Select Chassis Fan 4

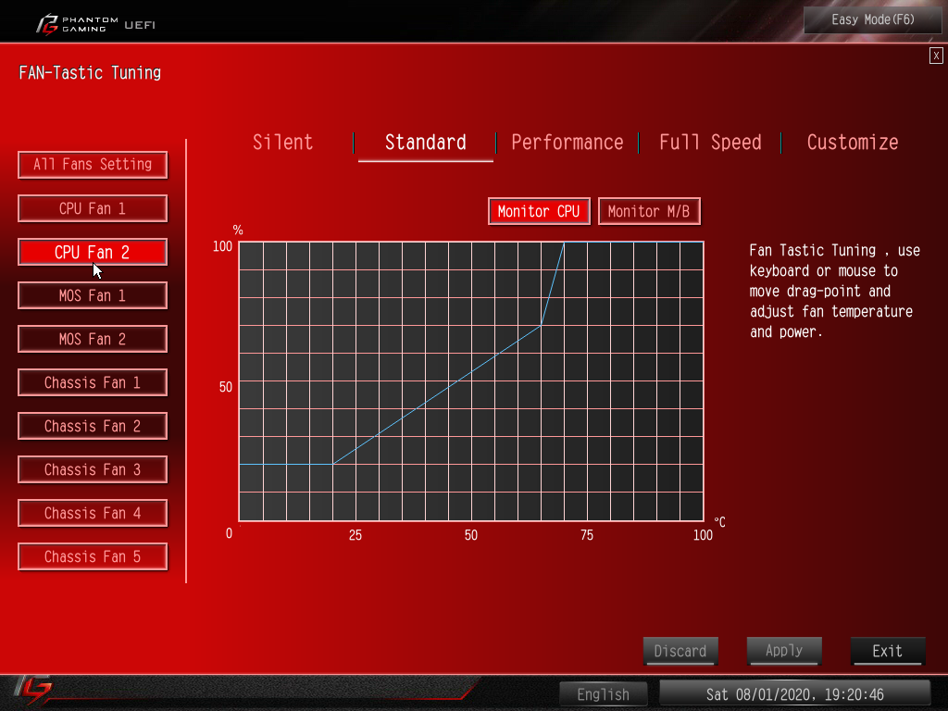pyautogui.click(x=93, y=513)
